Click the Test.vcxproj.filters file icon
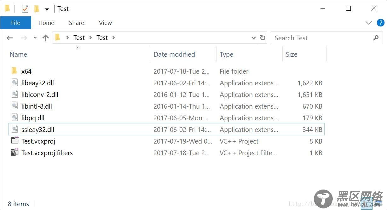Screen dimensions: 387x210 click(15, 152)
